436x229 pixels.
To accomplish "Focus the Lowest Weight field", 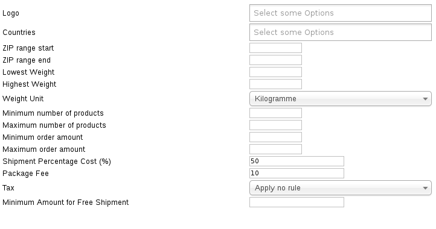I will click(275, 72).
